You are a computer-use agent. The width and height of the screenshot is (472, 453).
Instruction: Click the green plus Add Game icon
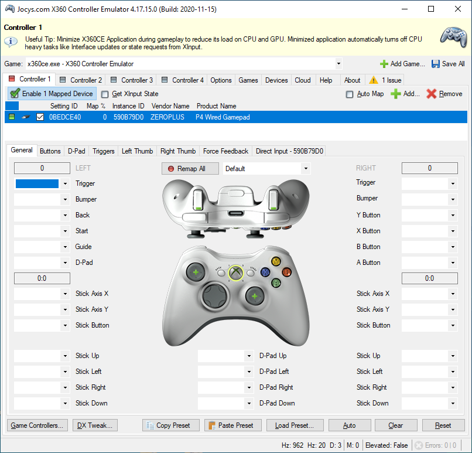coord(384,64)
